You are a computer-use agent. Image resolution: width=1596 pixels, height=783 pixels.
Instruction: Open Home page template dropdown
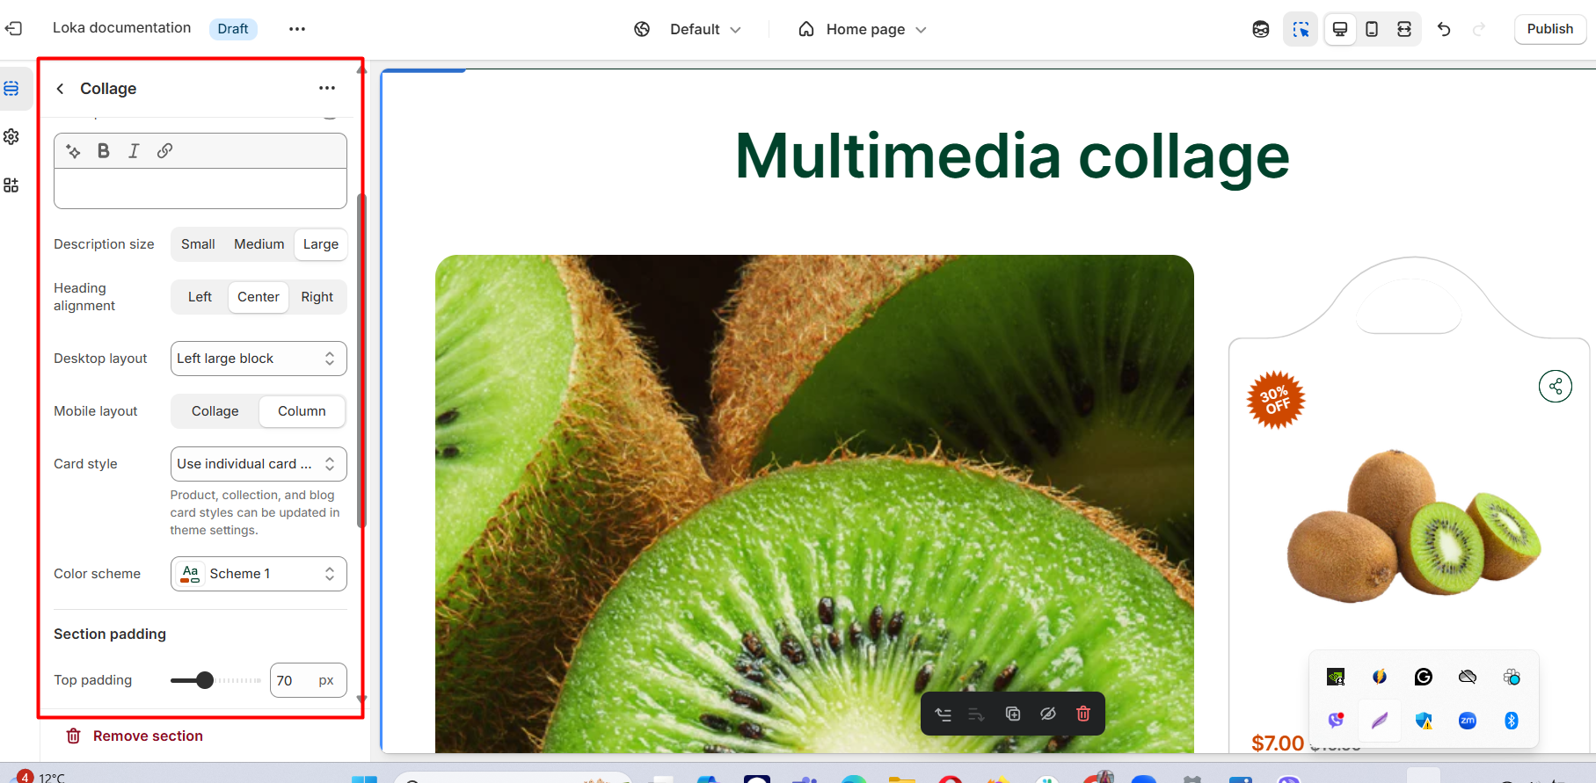(x=863, y=29)
